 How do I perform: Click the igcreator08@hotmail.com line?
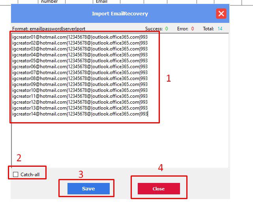pos(80,78)
